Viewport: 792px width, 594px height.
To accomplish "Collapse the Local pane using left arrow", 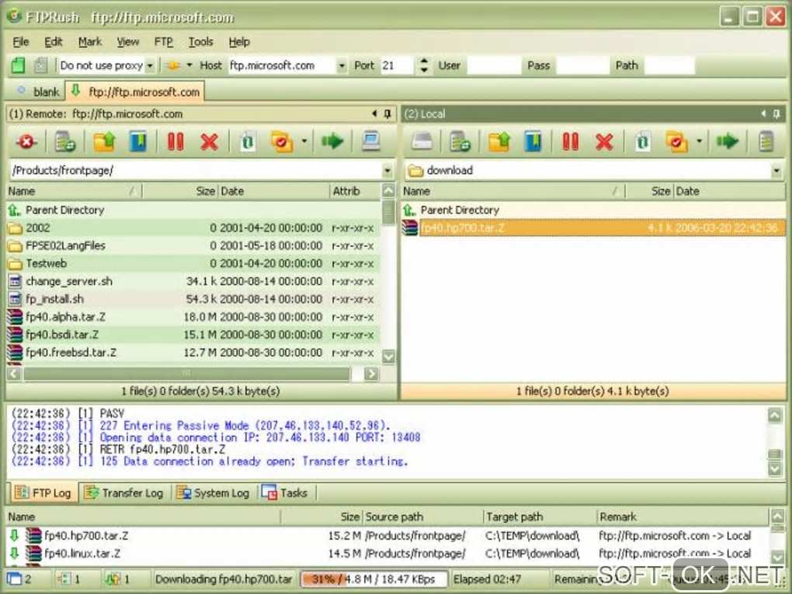I will [763, 113].
